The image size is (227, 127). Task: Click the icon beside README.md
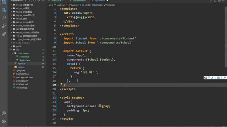[x=14, y=84]
